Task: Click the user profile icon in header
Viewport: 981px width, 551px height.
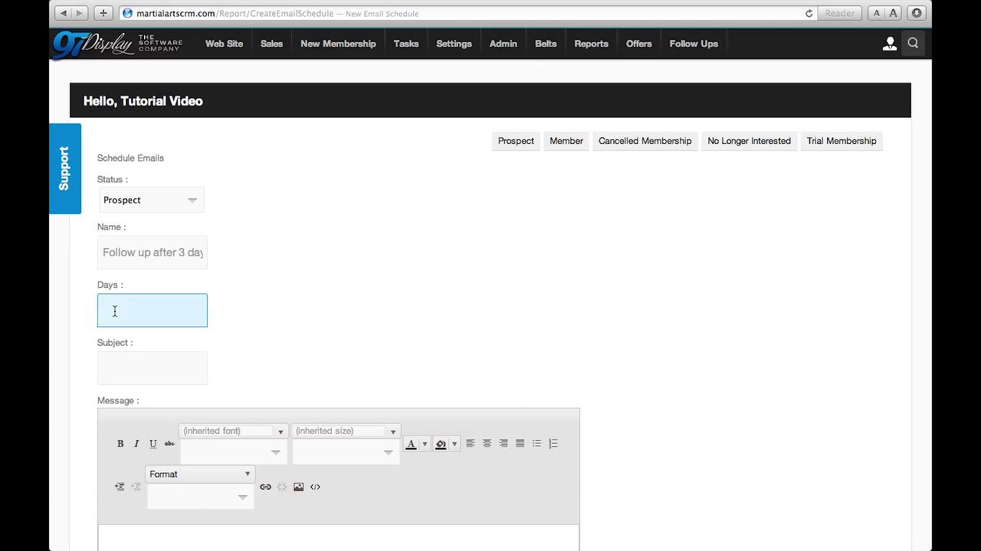Action: coord(889,44)
